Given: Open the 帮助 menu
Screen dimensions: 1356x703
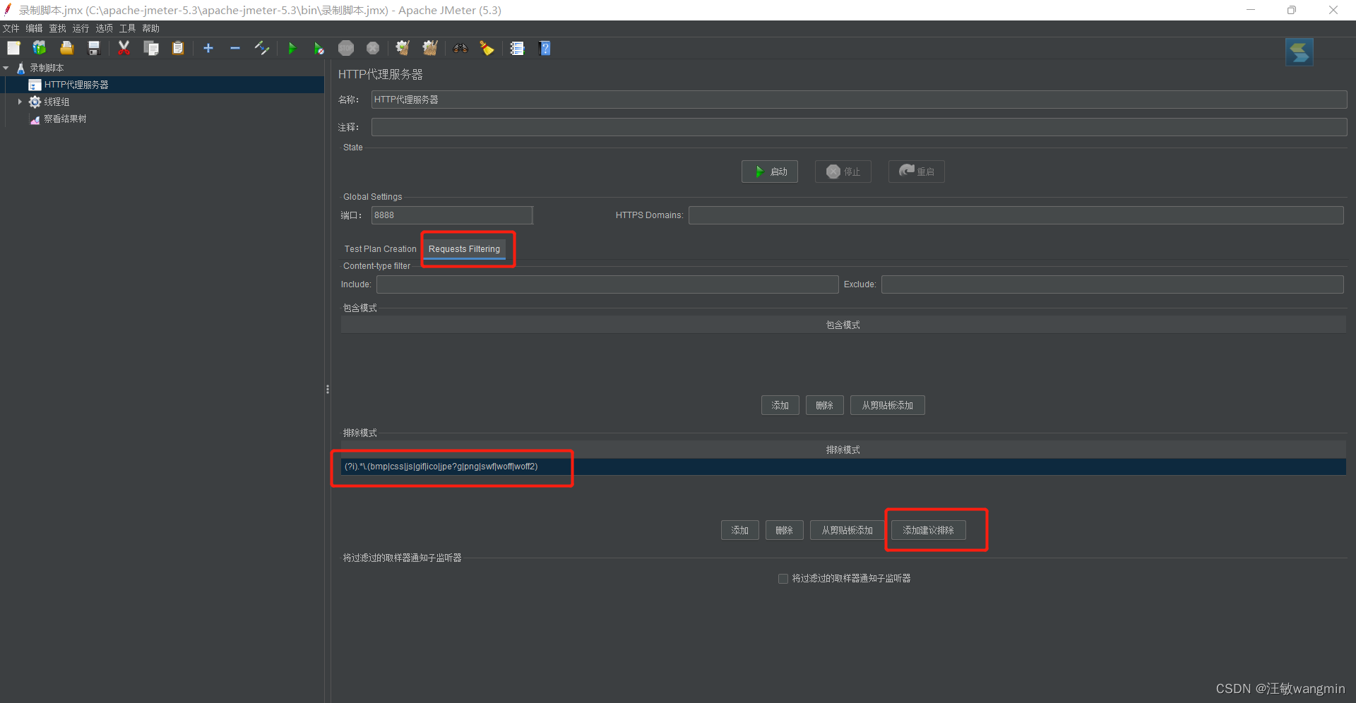Looking at the screenshot, I should [x=150, y=28].
